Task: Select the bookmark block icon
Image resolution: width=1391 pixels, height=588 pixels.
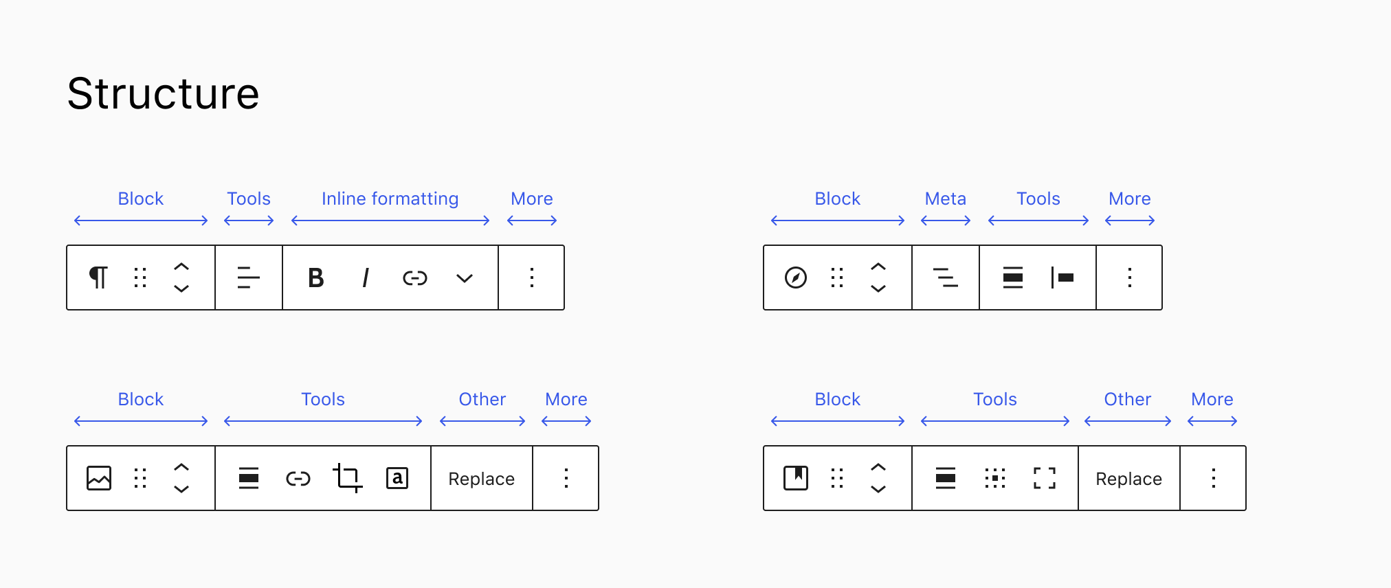Action: (x=797, y=478)
